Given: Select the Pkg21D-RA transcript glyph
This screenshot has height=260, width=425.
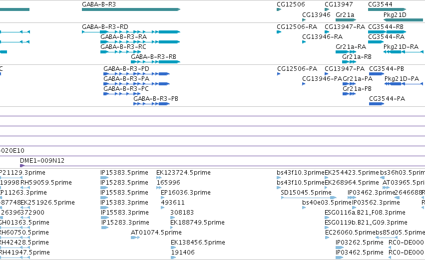Looking at the screenshot, I should point(403,52).
